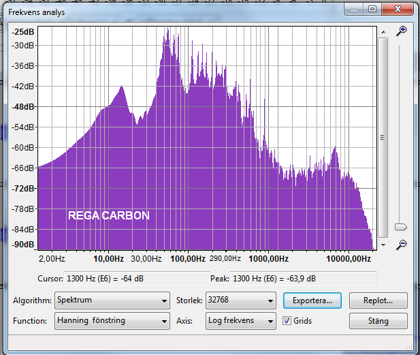Click the zoom slider handle
The height and width of the screenshot is (355, 420).
click(401, 227)
